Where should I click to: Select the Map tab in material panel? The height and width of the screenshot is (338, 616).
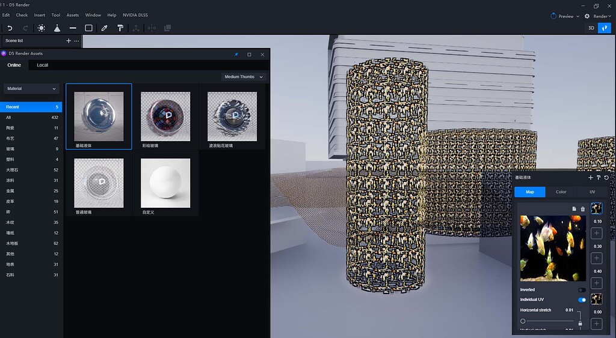pyautogui.click(x=530, y=192)
